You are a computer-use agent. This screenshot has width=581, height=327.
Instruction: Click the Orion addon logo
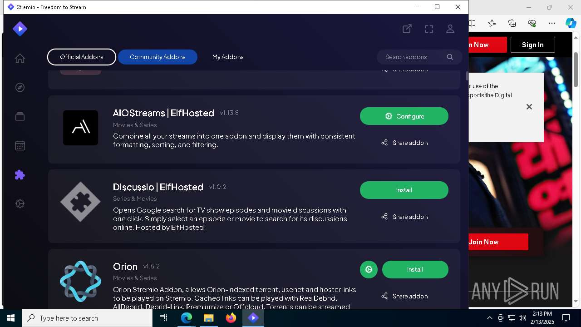pyautogui.click(x=80, y=281)
